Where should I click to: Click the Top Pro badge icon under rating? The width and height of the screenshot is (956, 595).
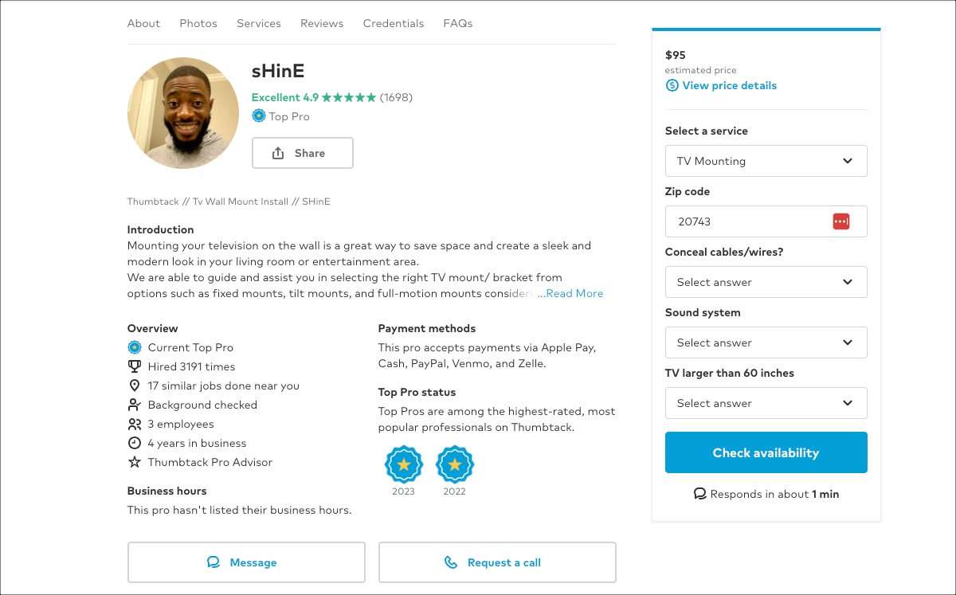tap(259, 116)
